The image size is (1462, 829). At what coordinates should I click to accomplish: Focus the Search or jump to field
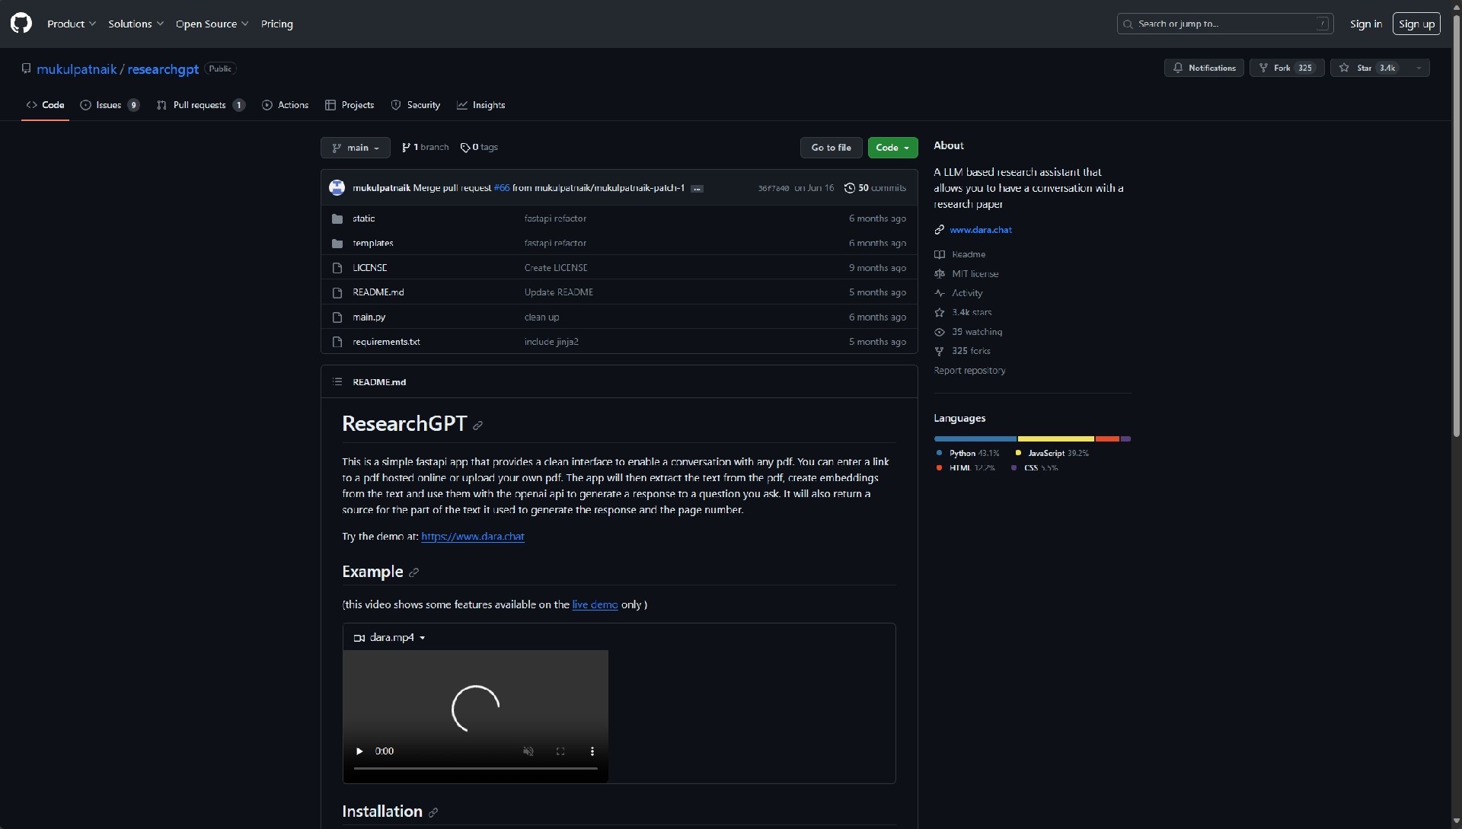tap(1225, 24)
